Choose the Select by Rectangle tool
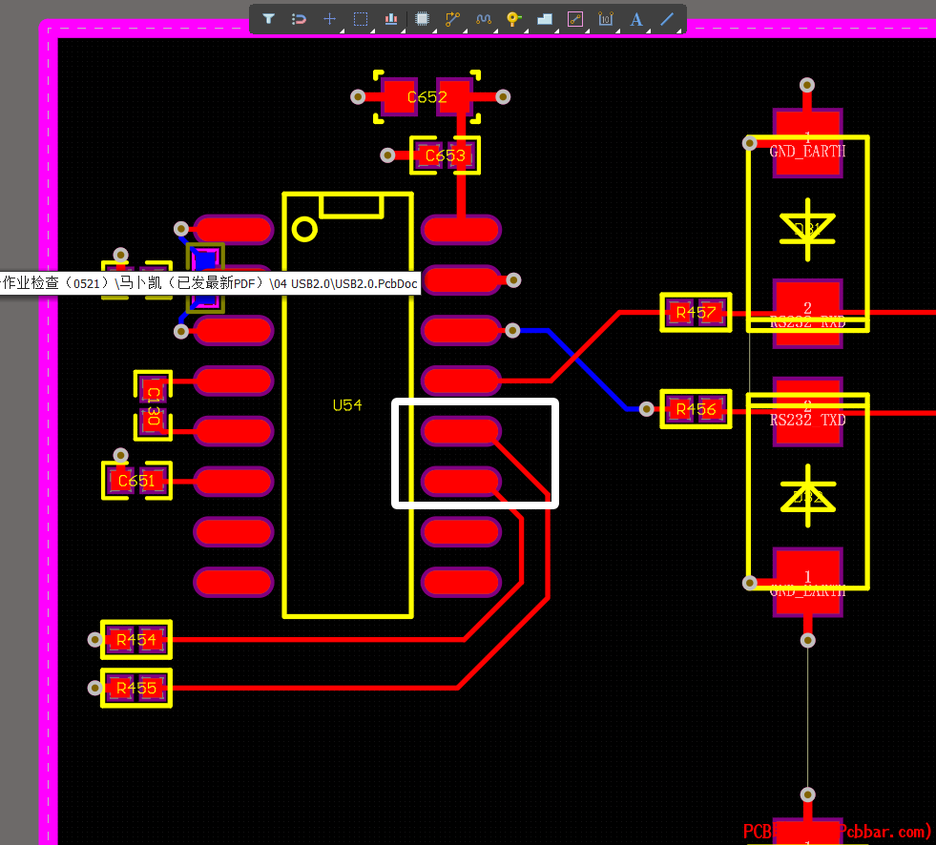This screenshot has height=845, width=936. [361, 19]
